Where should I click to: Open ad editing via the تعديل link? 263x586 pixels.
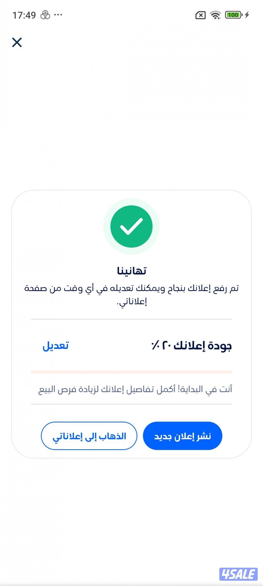55,345
